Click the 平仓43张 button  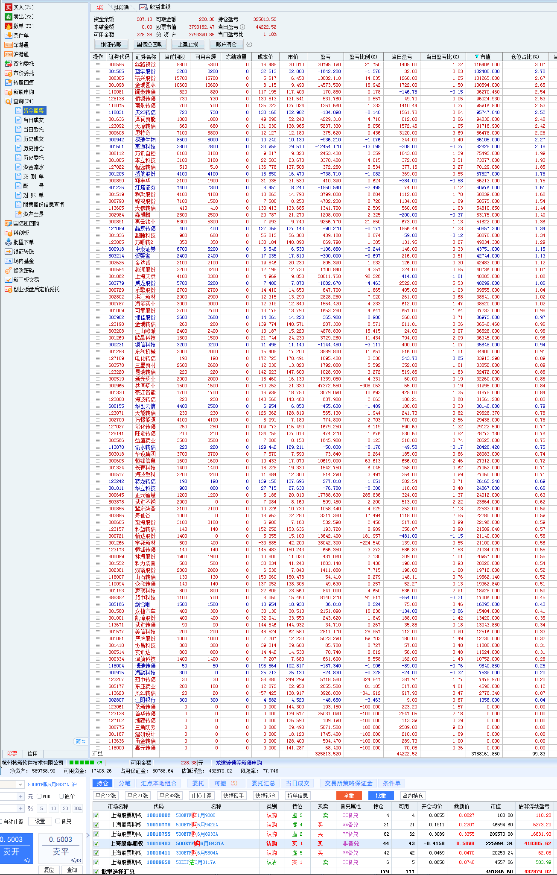click(170, 796)
